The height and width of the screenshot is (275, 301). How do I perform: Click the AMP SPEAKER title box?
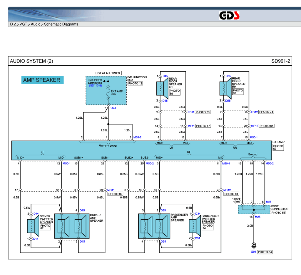[x=42, y=80]
